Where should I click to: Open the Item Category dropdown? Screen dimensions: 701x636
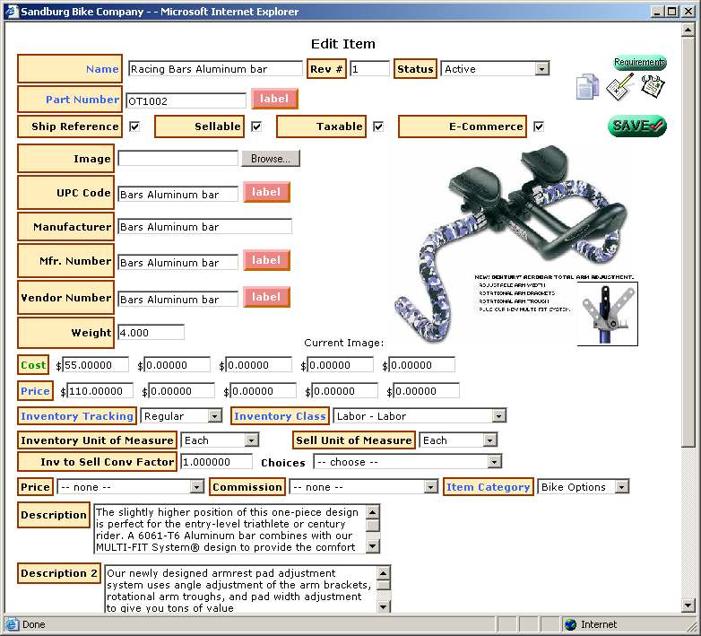click(x=583, y=487)
